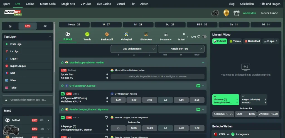Screen dimensions: 285x138
Task: Click the locked odds button in Myanmar match
Action: (118, 128)
